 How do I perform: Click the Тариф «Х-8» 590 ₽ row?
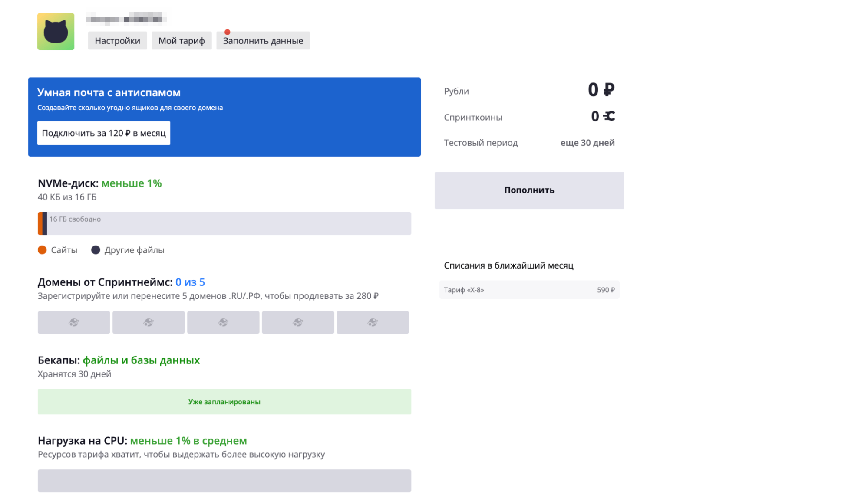pos(529,290)
